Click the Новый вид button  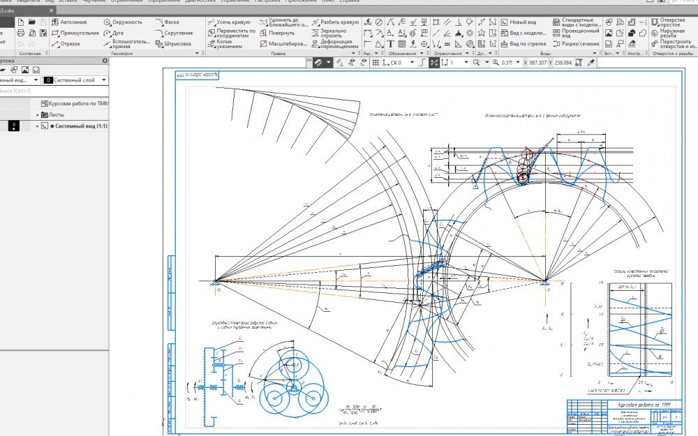(523, 22)
